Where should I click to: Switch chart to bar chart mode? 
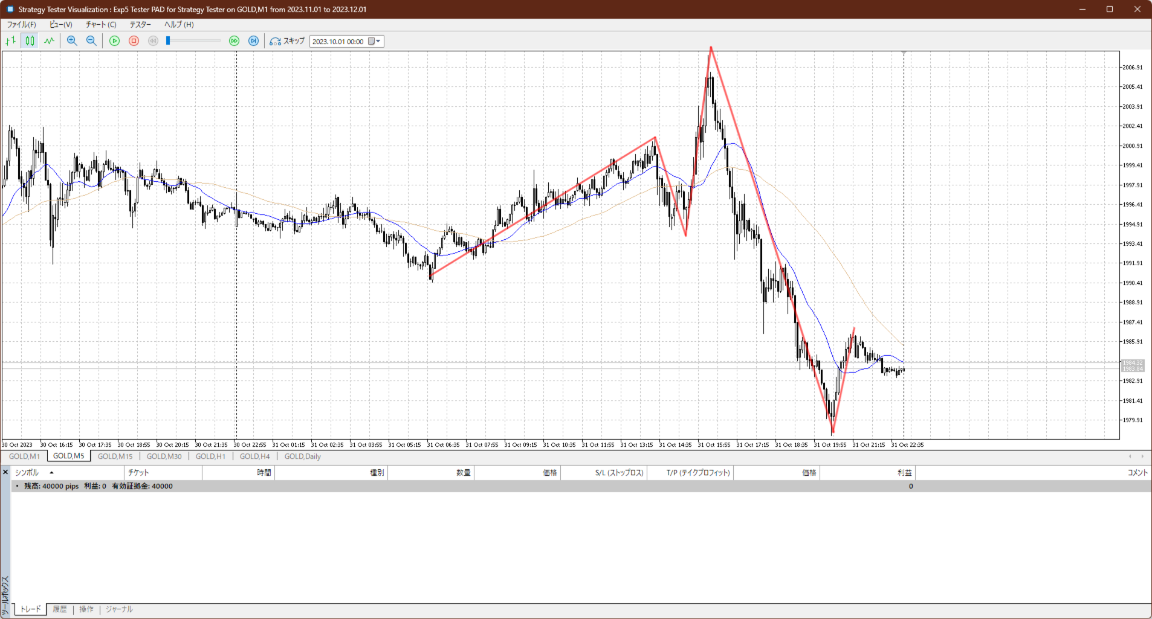point(10,41)
